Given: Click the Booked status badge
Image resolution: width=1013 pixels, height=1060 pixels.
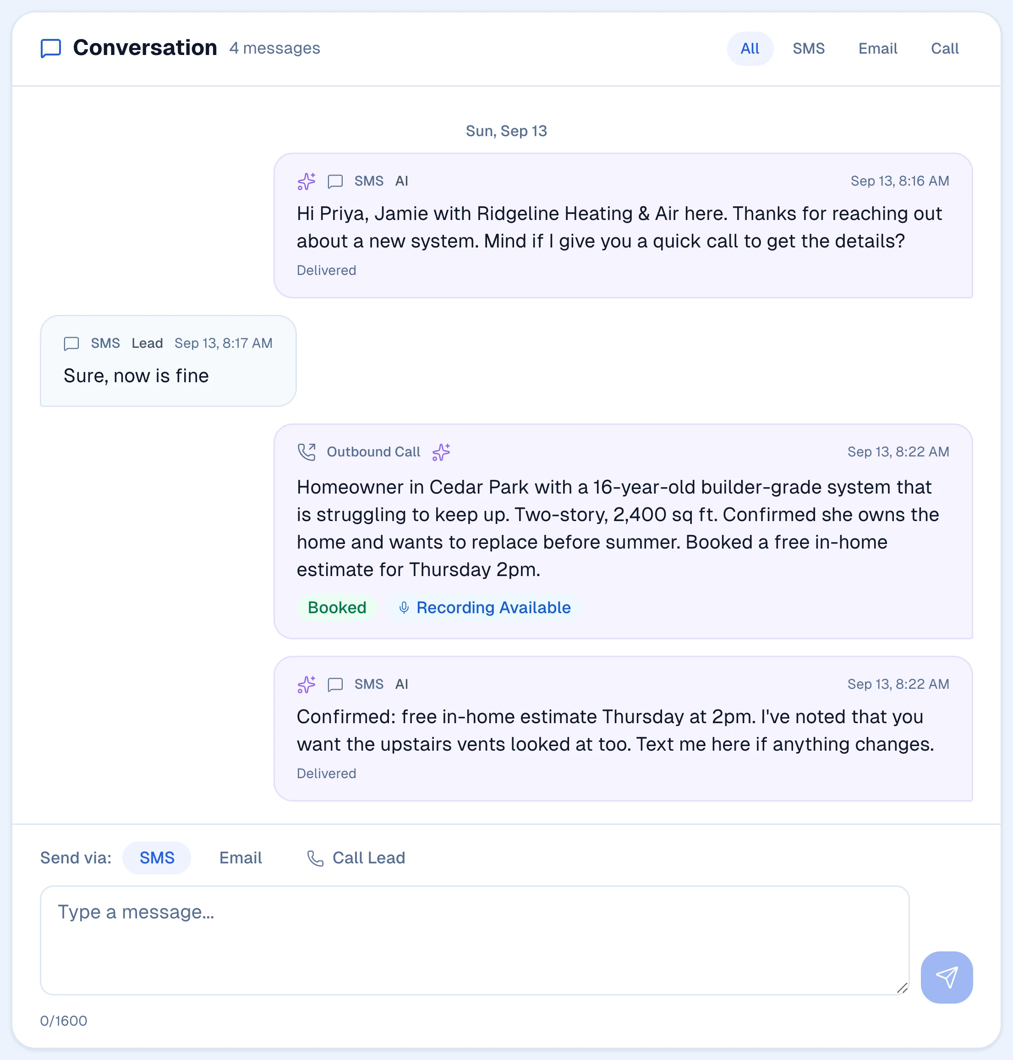Looking at the screenshot, I should tap(337, 608).
